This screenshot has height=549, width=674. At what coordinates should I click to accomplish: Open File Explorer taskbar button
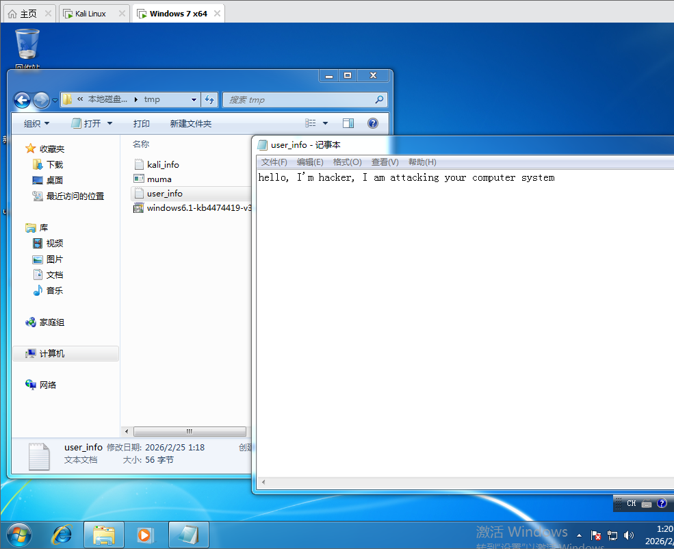point(104,535)
